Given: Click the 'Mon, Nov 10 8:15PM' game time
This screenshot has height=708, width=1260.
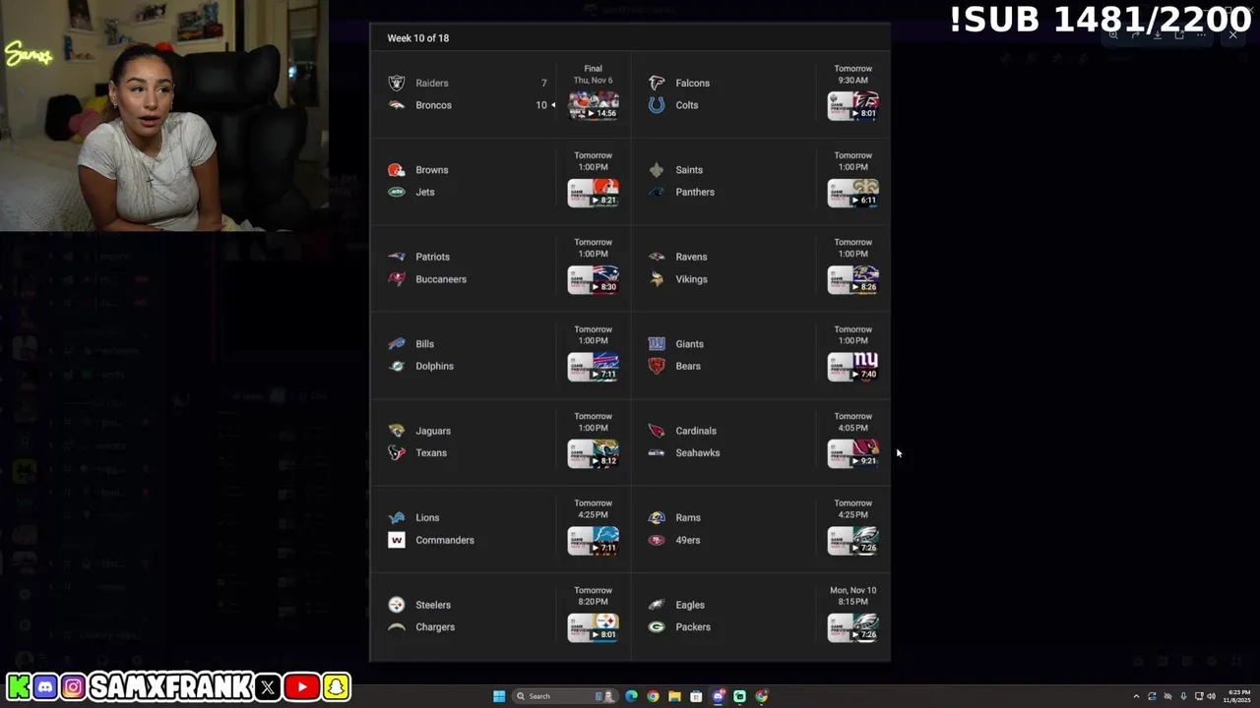Looking at the screenshot, I should [853, 596].
